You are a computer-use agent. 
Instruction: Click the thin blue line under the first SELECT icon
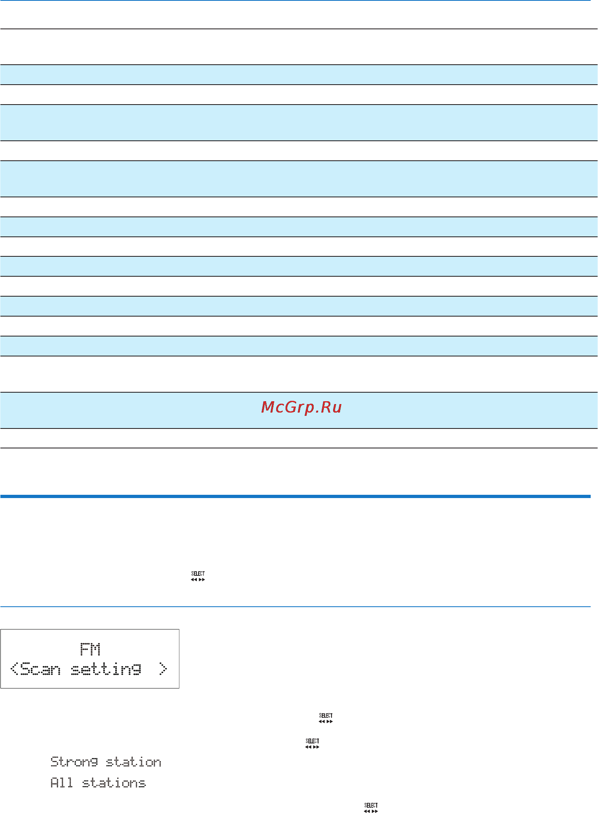tap(295, 607)
